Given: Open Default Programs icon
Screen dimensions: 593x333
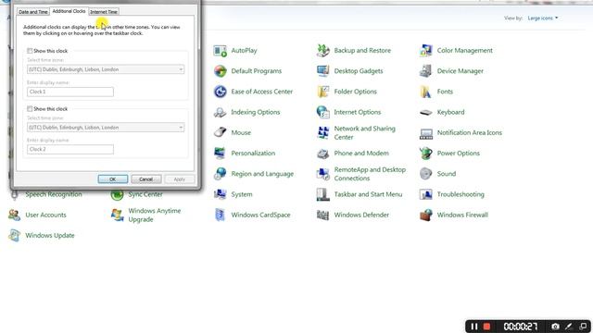Looking at the screenshot, I should click(220, 71).
